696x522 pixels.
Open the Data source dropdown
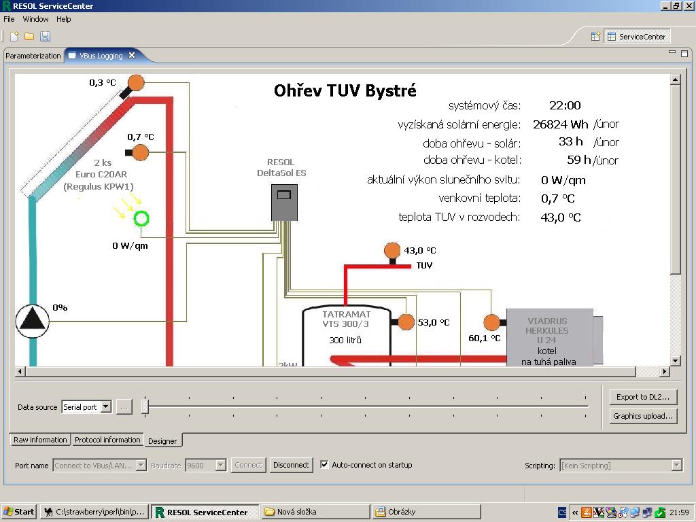(105, 407)
